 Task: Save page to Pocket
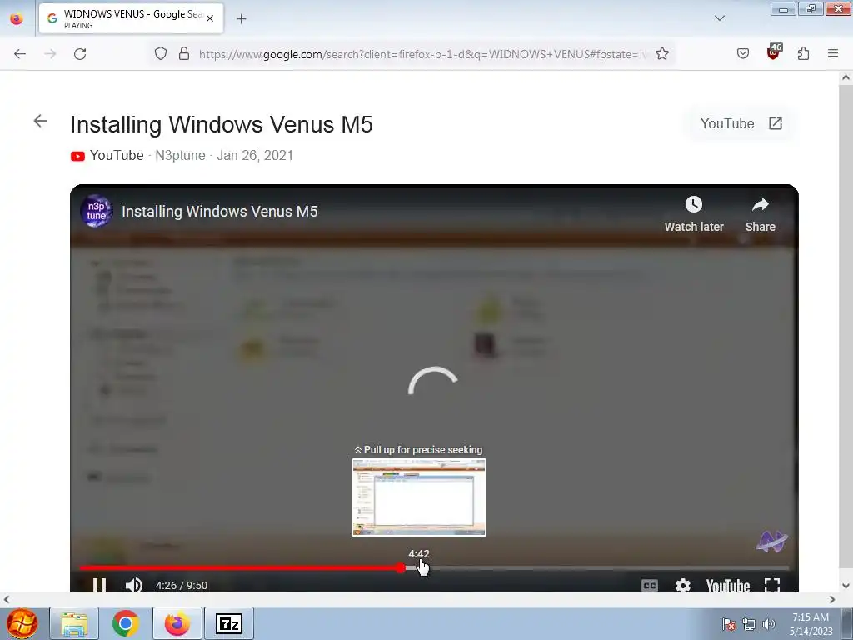[x=743, y=53]
